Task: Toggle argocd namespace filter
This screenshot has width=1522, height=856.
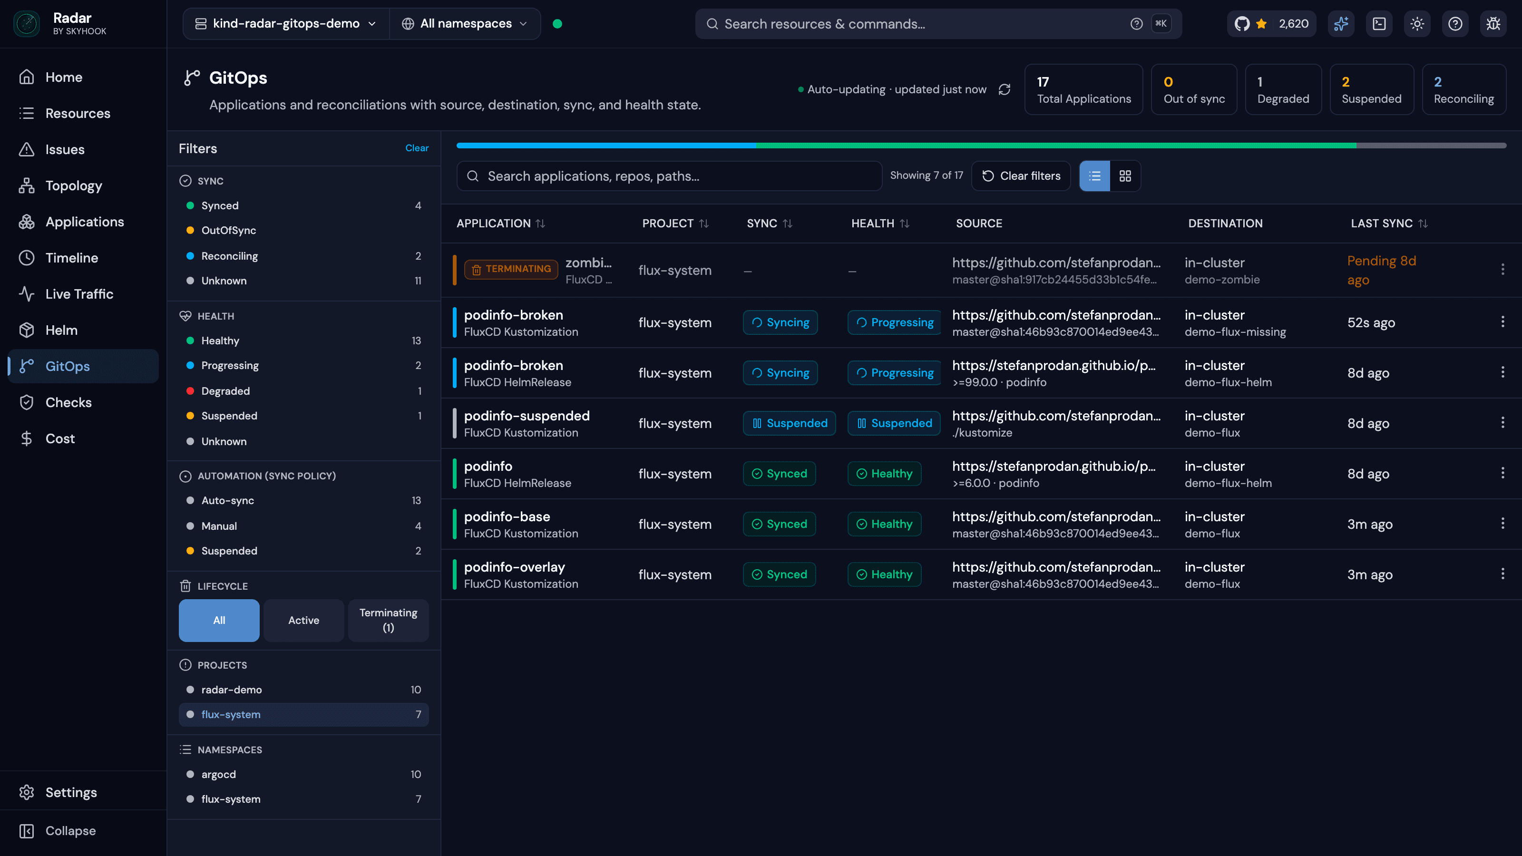Action: [304, 774]
